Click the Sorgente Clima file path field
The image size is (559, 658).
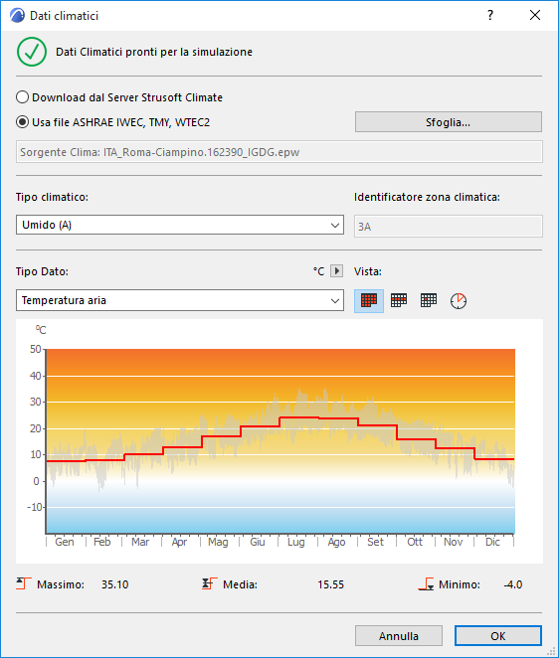pyautogui.click(x=279, y=152)
